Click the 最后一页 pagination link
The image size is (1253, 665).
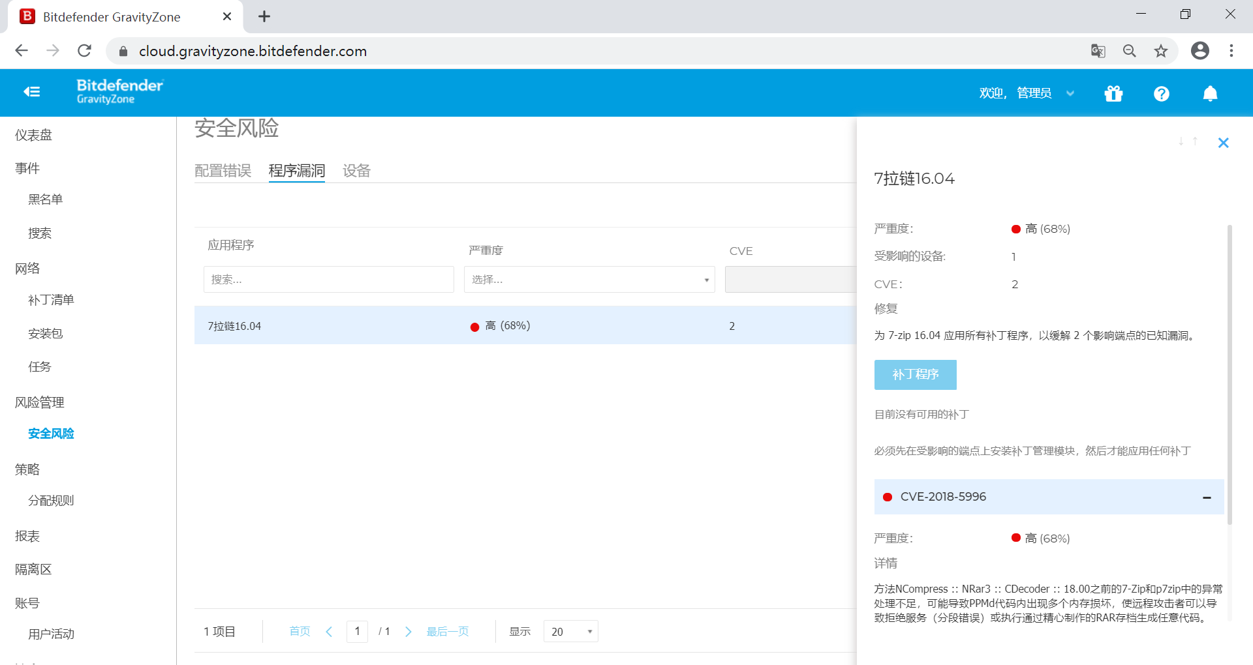[x=448, y=632]
